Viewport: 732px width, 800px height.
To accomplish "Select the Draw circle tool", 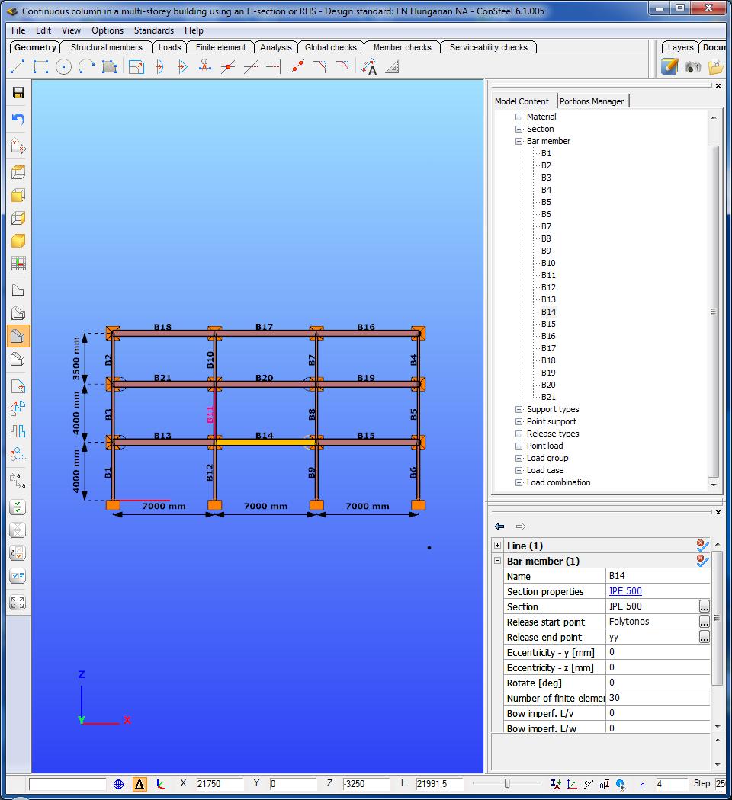I will (63, 66).
